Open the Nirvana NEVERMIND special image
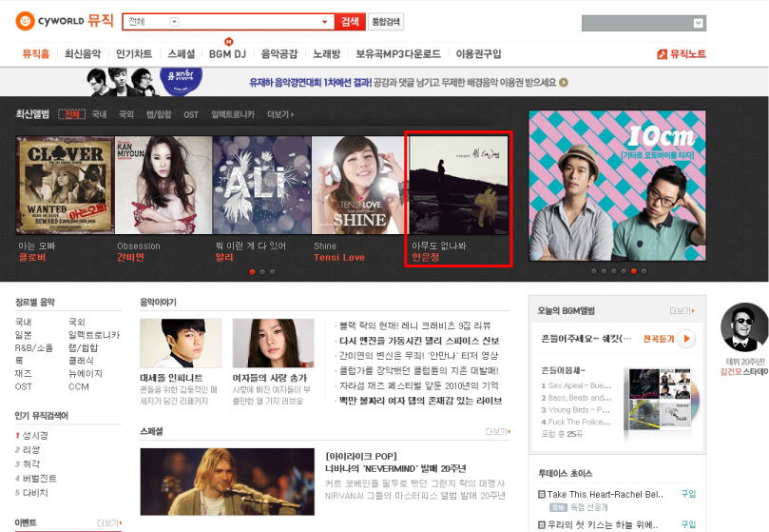This screenshot has width=769, height=532. click(x=227, y=482)
